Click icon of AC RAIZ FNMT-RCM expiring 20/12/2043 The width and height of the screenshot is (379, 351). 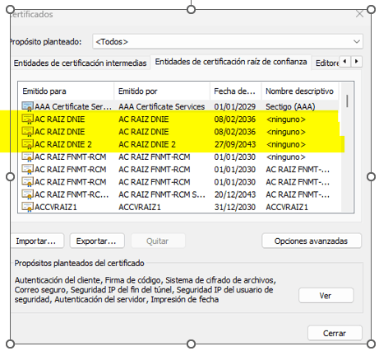tap(27, 194)
